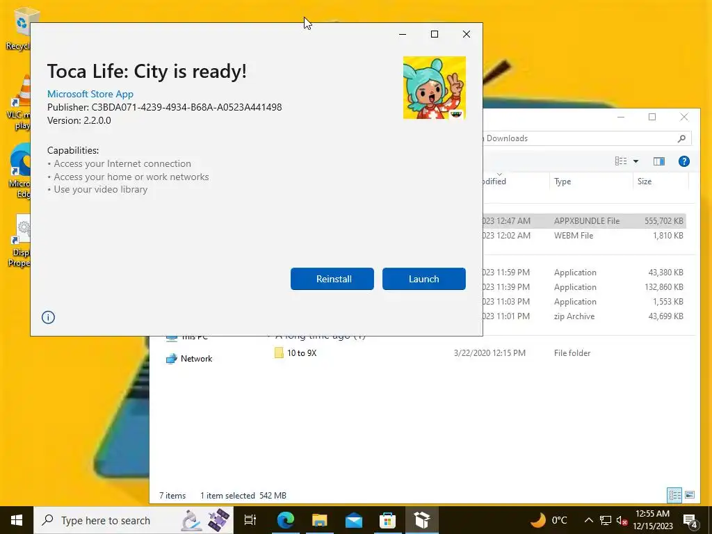Viewport: 712px width, 534px height.
Task: Open the Mail app from the taskbar
Action: 353,520
